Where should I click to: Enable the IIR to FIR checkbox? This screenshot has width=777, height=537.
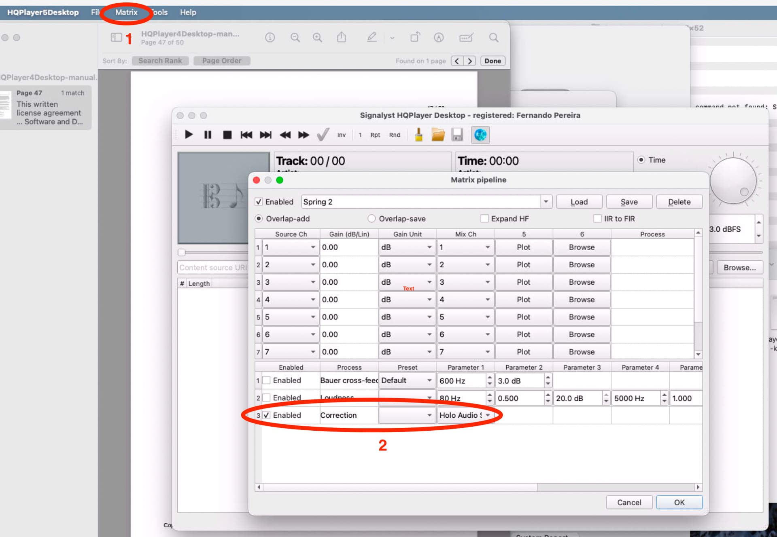click(x=597, y=218)
